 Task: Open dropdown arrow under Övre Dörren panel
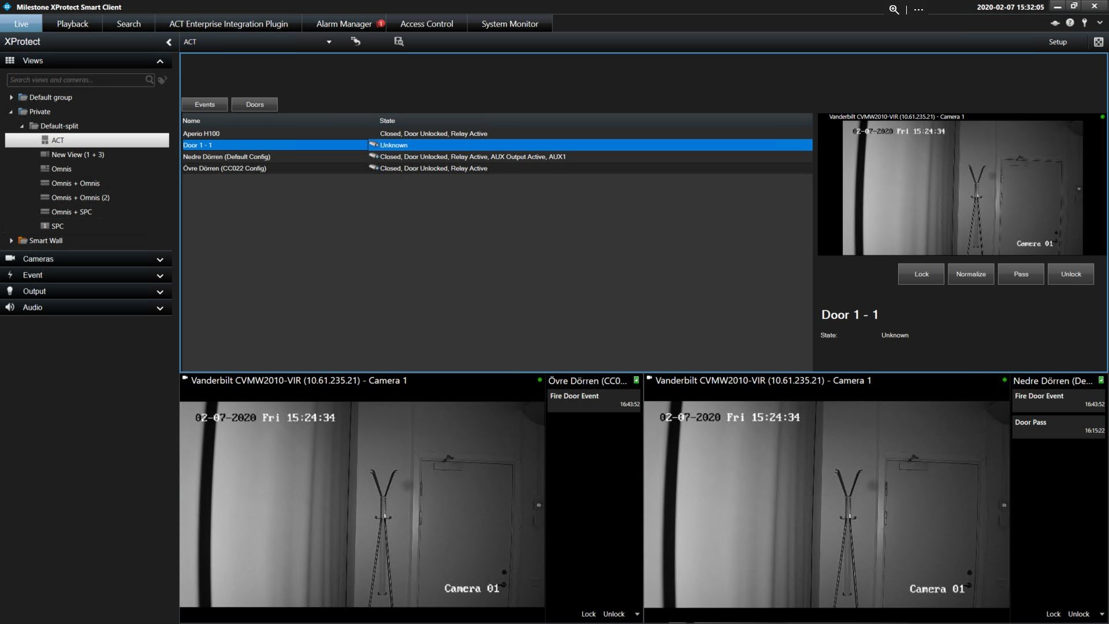637,614
